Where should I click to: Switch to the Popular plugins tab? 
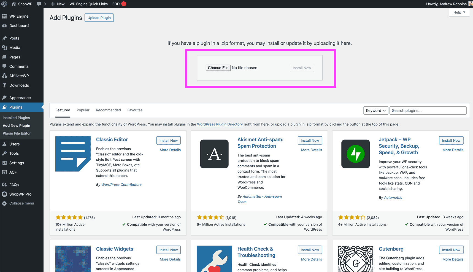click(83, 110)
